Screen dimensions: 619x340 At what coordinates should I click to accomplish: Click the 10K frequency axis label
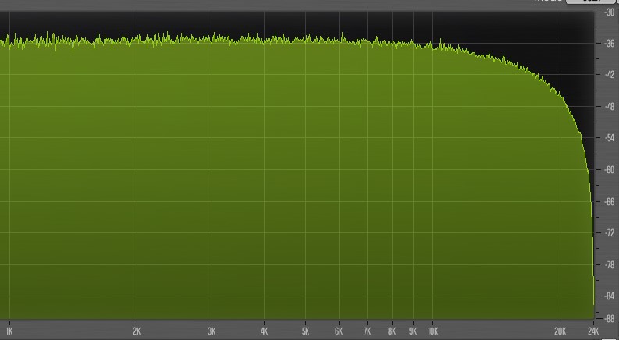pyautogui.click(x=432, y=331)
